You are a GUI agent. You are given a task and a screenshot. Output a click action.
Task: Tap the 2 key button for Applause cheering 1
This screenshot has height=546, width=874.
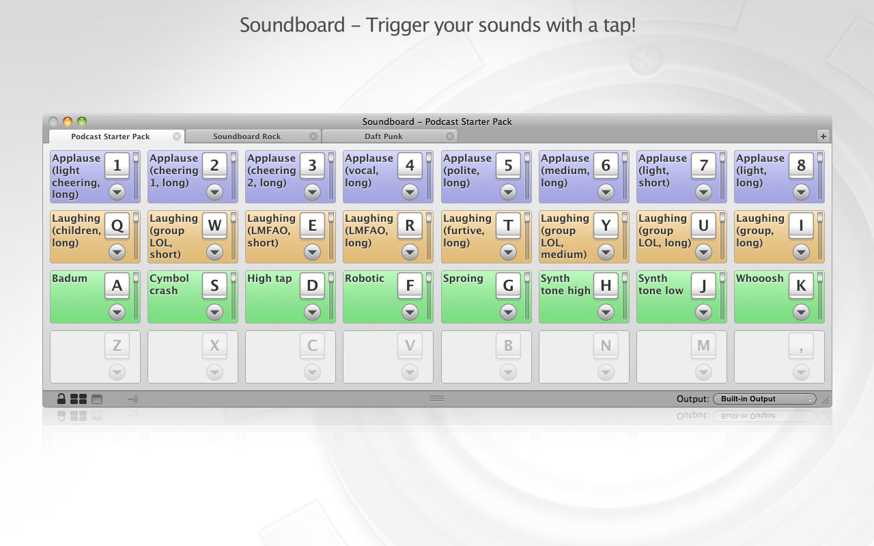tap(214, 166)
